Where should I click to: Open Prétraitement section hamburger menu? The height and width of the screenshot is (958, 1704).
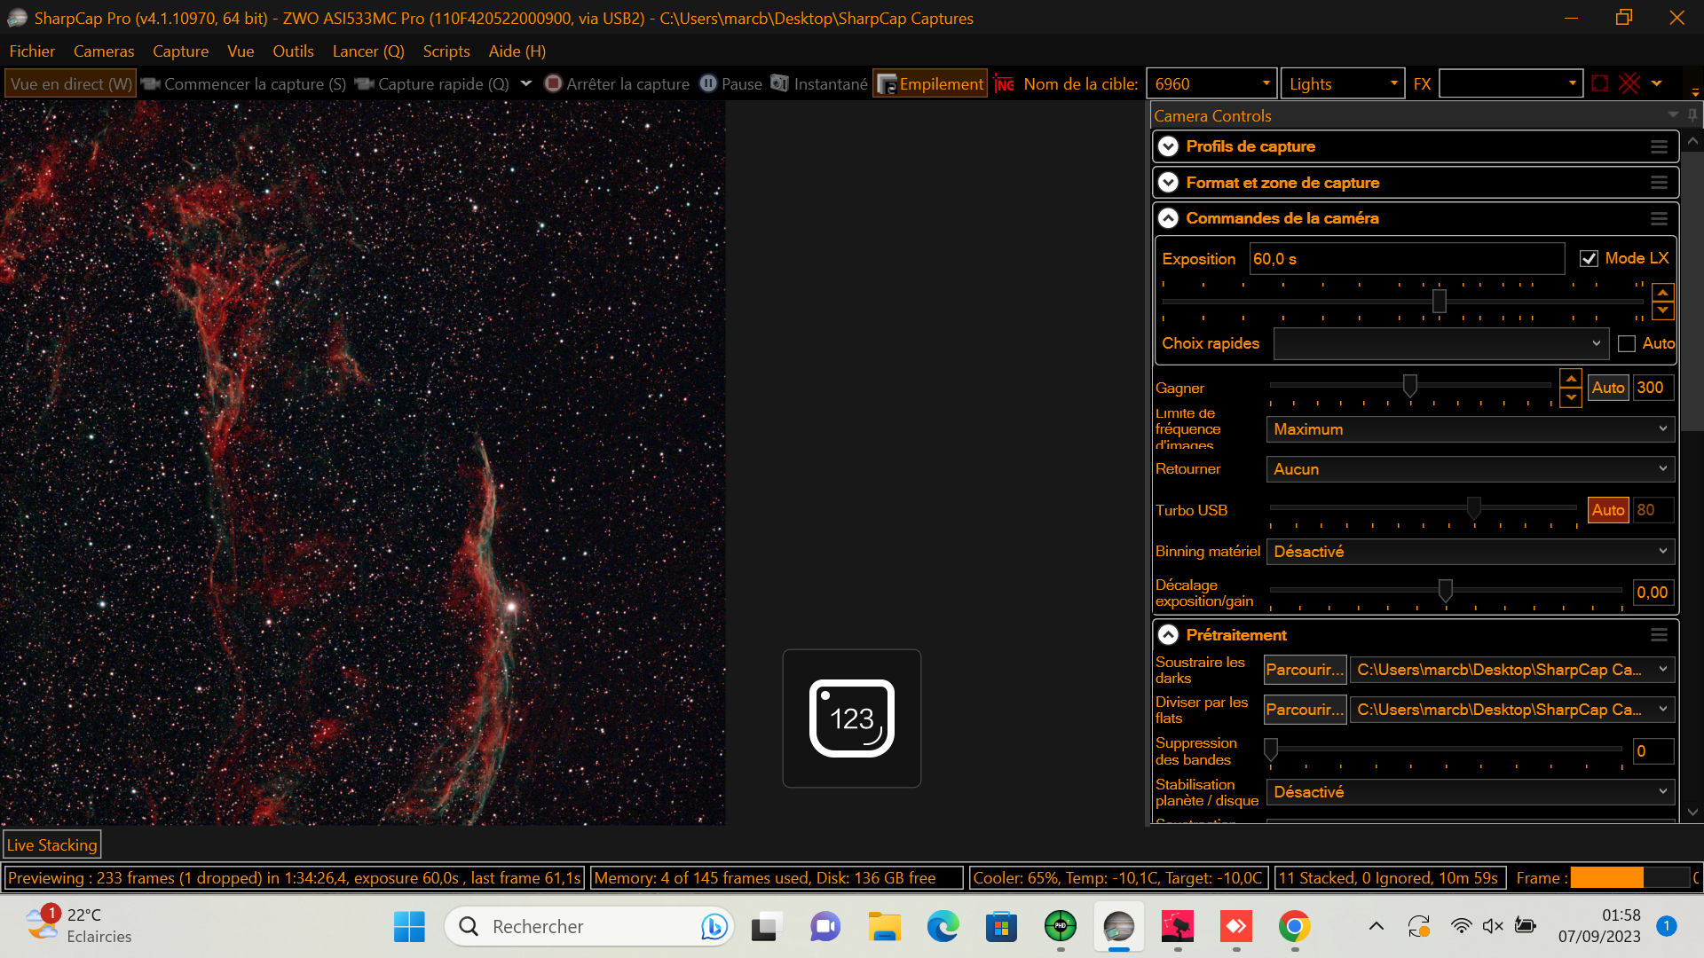(x=1659, y=635)
